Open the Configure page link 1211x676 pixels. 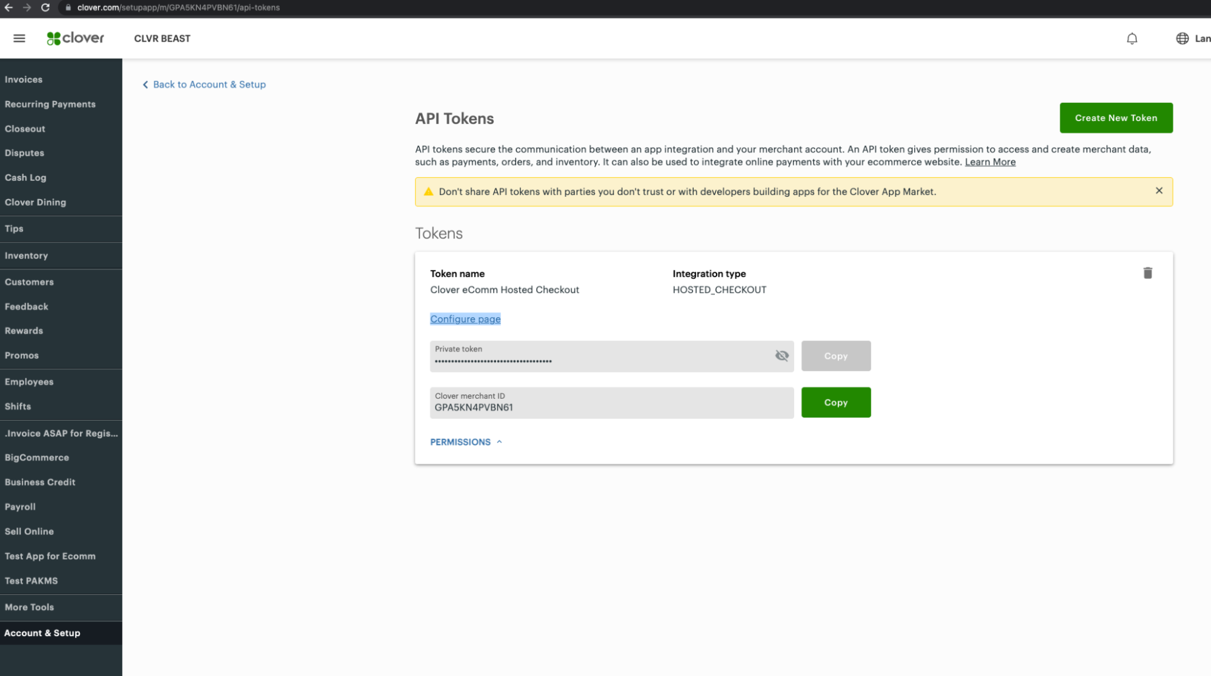[x=465, y=319]
